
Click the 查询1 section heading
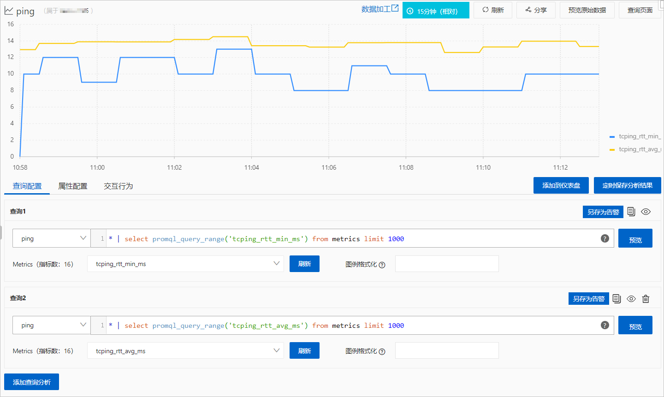[18, 211]
